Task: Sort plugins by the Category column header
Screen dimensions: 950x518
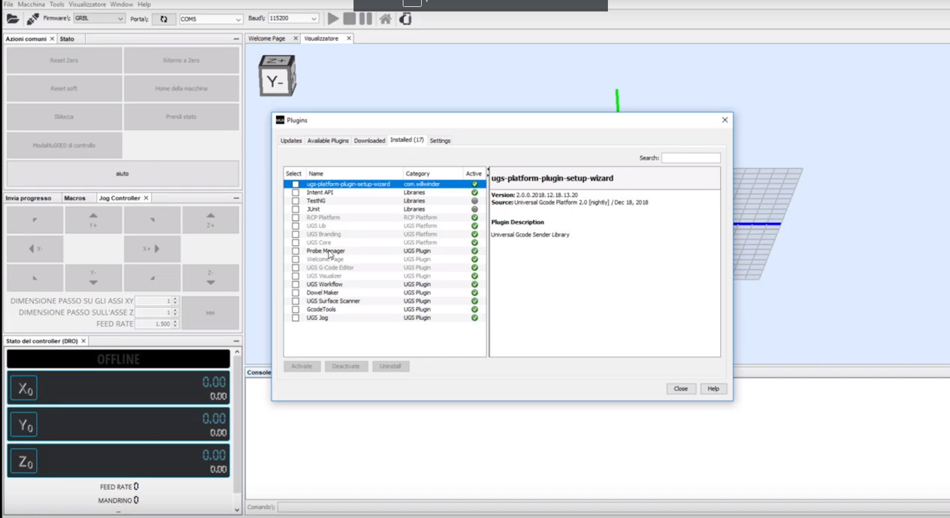Action: [433, 174]
